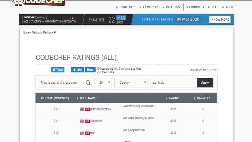Sort table by Rating column

pos(174,98)
